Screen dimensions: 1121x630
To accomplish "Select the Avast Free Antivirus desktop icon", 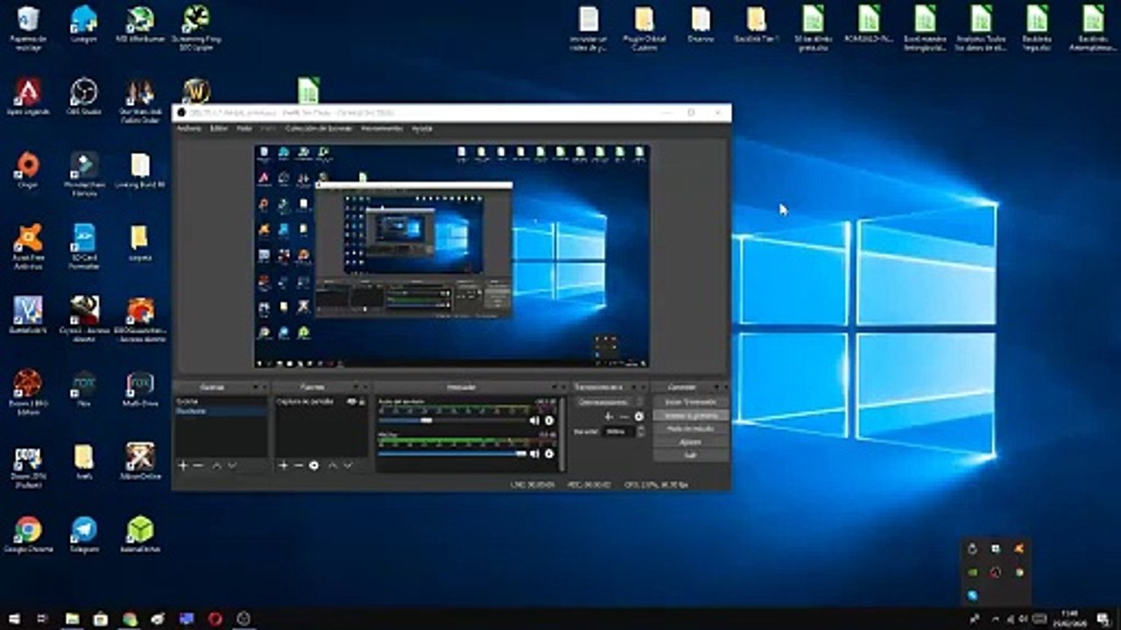I will (x=28, y=246).
